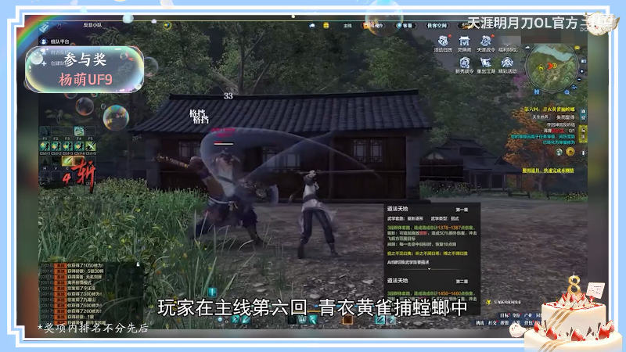This screenshot has height=352, width=626.
Task: Click the minus zoom icon beside minimap
Action: pos(579,80)
